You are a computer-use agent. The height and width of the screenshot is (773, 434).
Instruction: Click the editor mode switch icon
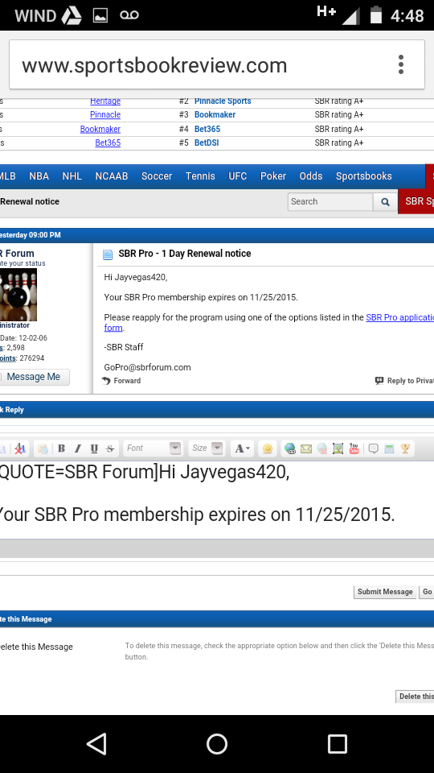pyautogui.click(x=3, y=449)
